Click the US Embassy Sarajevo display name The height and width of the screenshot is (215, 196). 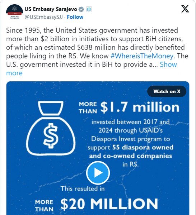click(51, 9)
